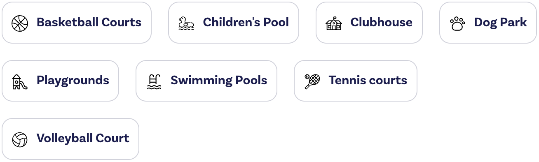Click the swimming pool ladder icon
539x162 pixels.
(153, 81)
